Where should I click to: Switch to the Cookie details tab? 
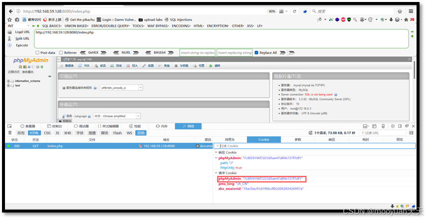[264, 139]
